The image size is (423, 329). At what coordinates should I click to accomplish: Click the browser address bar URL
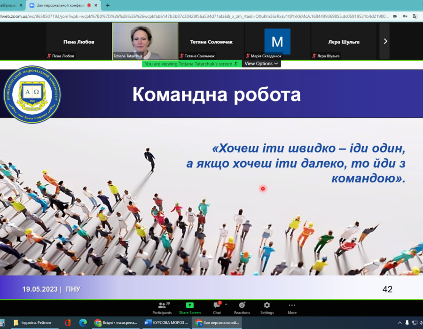click(188, 16)
